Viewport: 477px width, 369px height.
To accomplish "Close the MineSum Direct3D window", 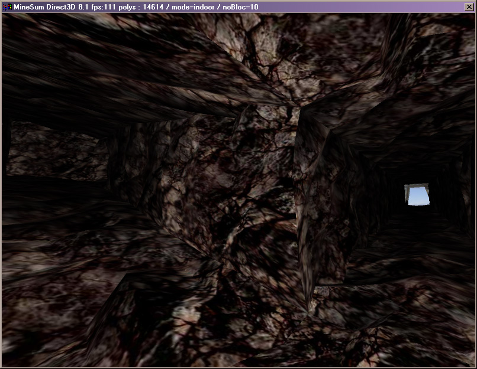I will (x=469, y=6).
